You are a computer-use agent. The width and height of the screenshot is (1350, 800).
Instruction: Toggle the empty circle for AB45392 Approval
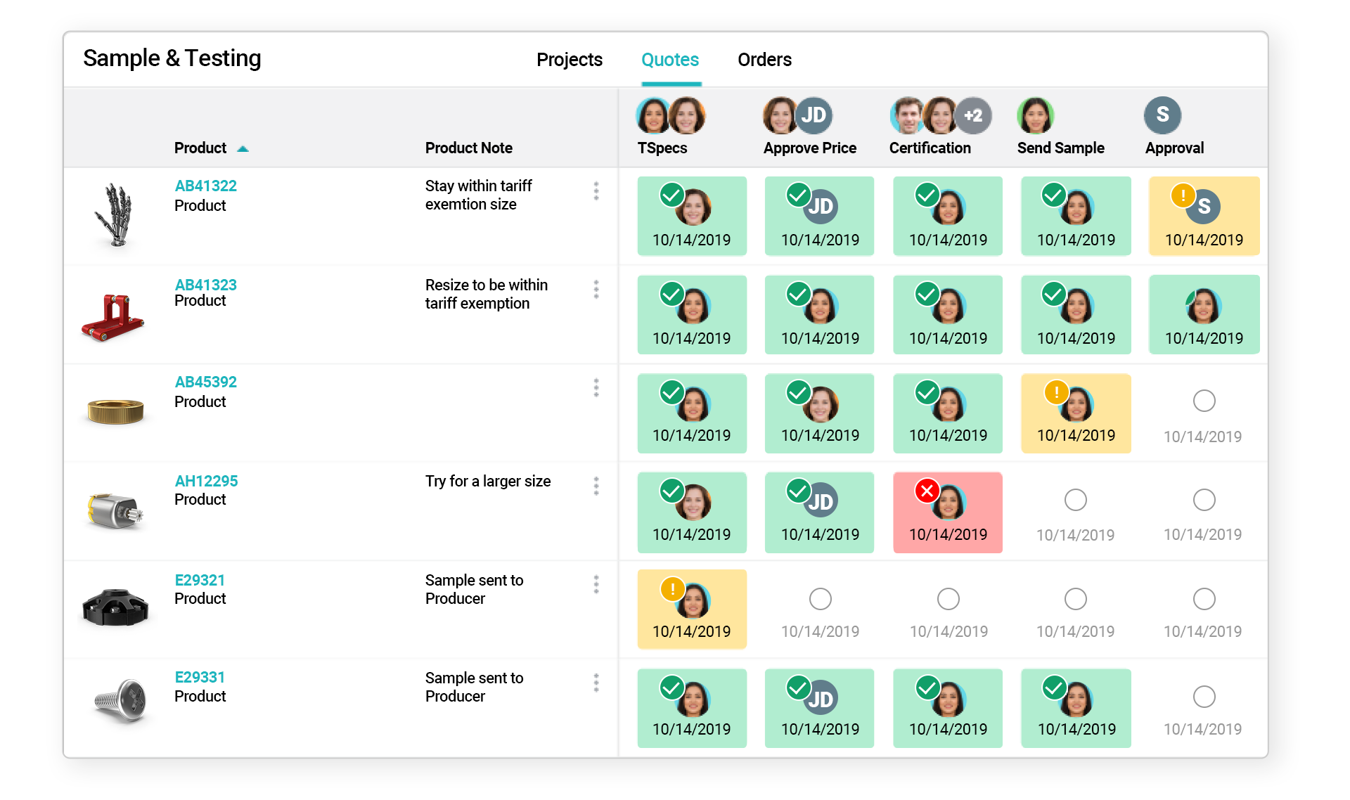(1204, 399)
